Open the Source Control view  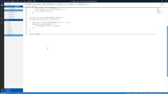pyautogui.click(x=2, y=14)
